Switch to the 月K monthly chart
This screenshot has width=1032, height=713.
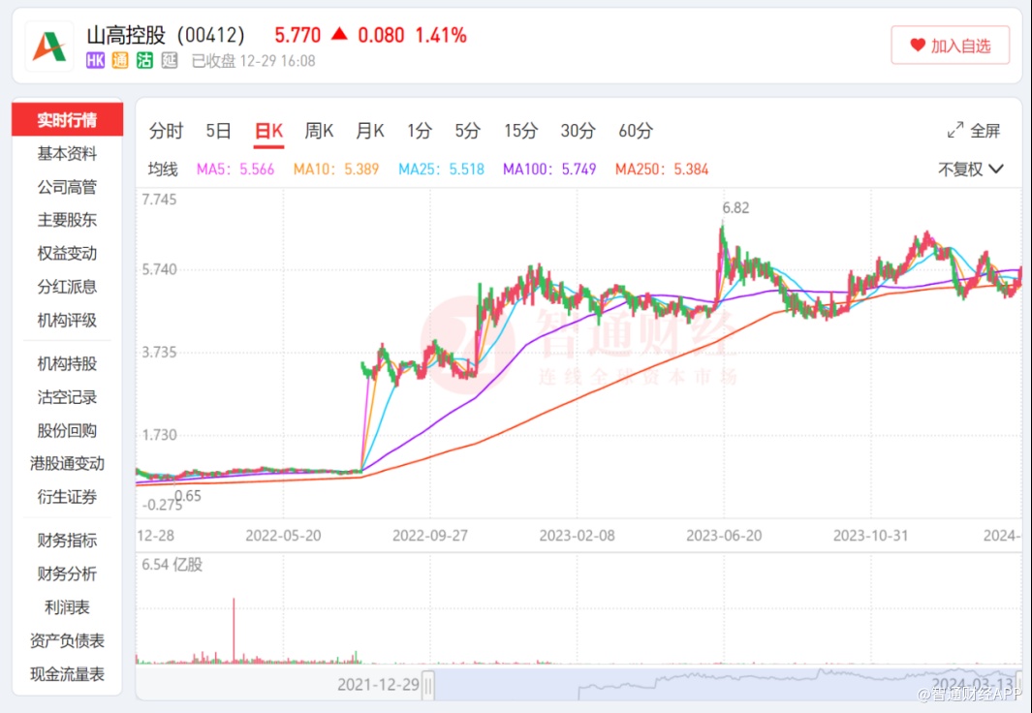point(370,131)
